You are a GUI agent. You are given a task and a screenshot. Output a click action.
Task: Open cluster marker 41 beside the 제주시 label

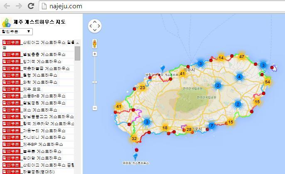tap(182, 74)
